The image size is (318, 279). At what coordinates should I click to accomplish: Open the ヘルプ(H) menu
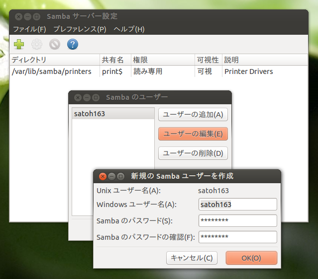(x=129, y=29)
